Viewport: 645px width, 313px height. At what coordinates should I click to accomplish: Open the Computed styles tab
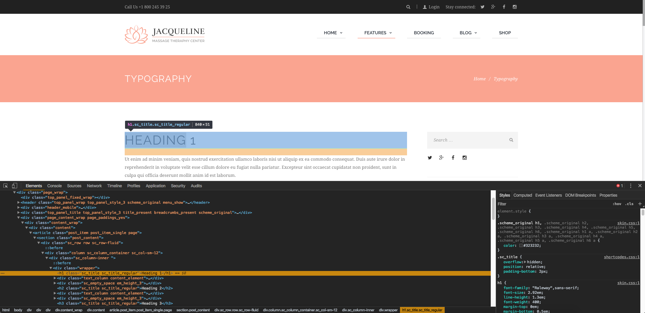522,195
